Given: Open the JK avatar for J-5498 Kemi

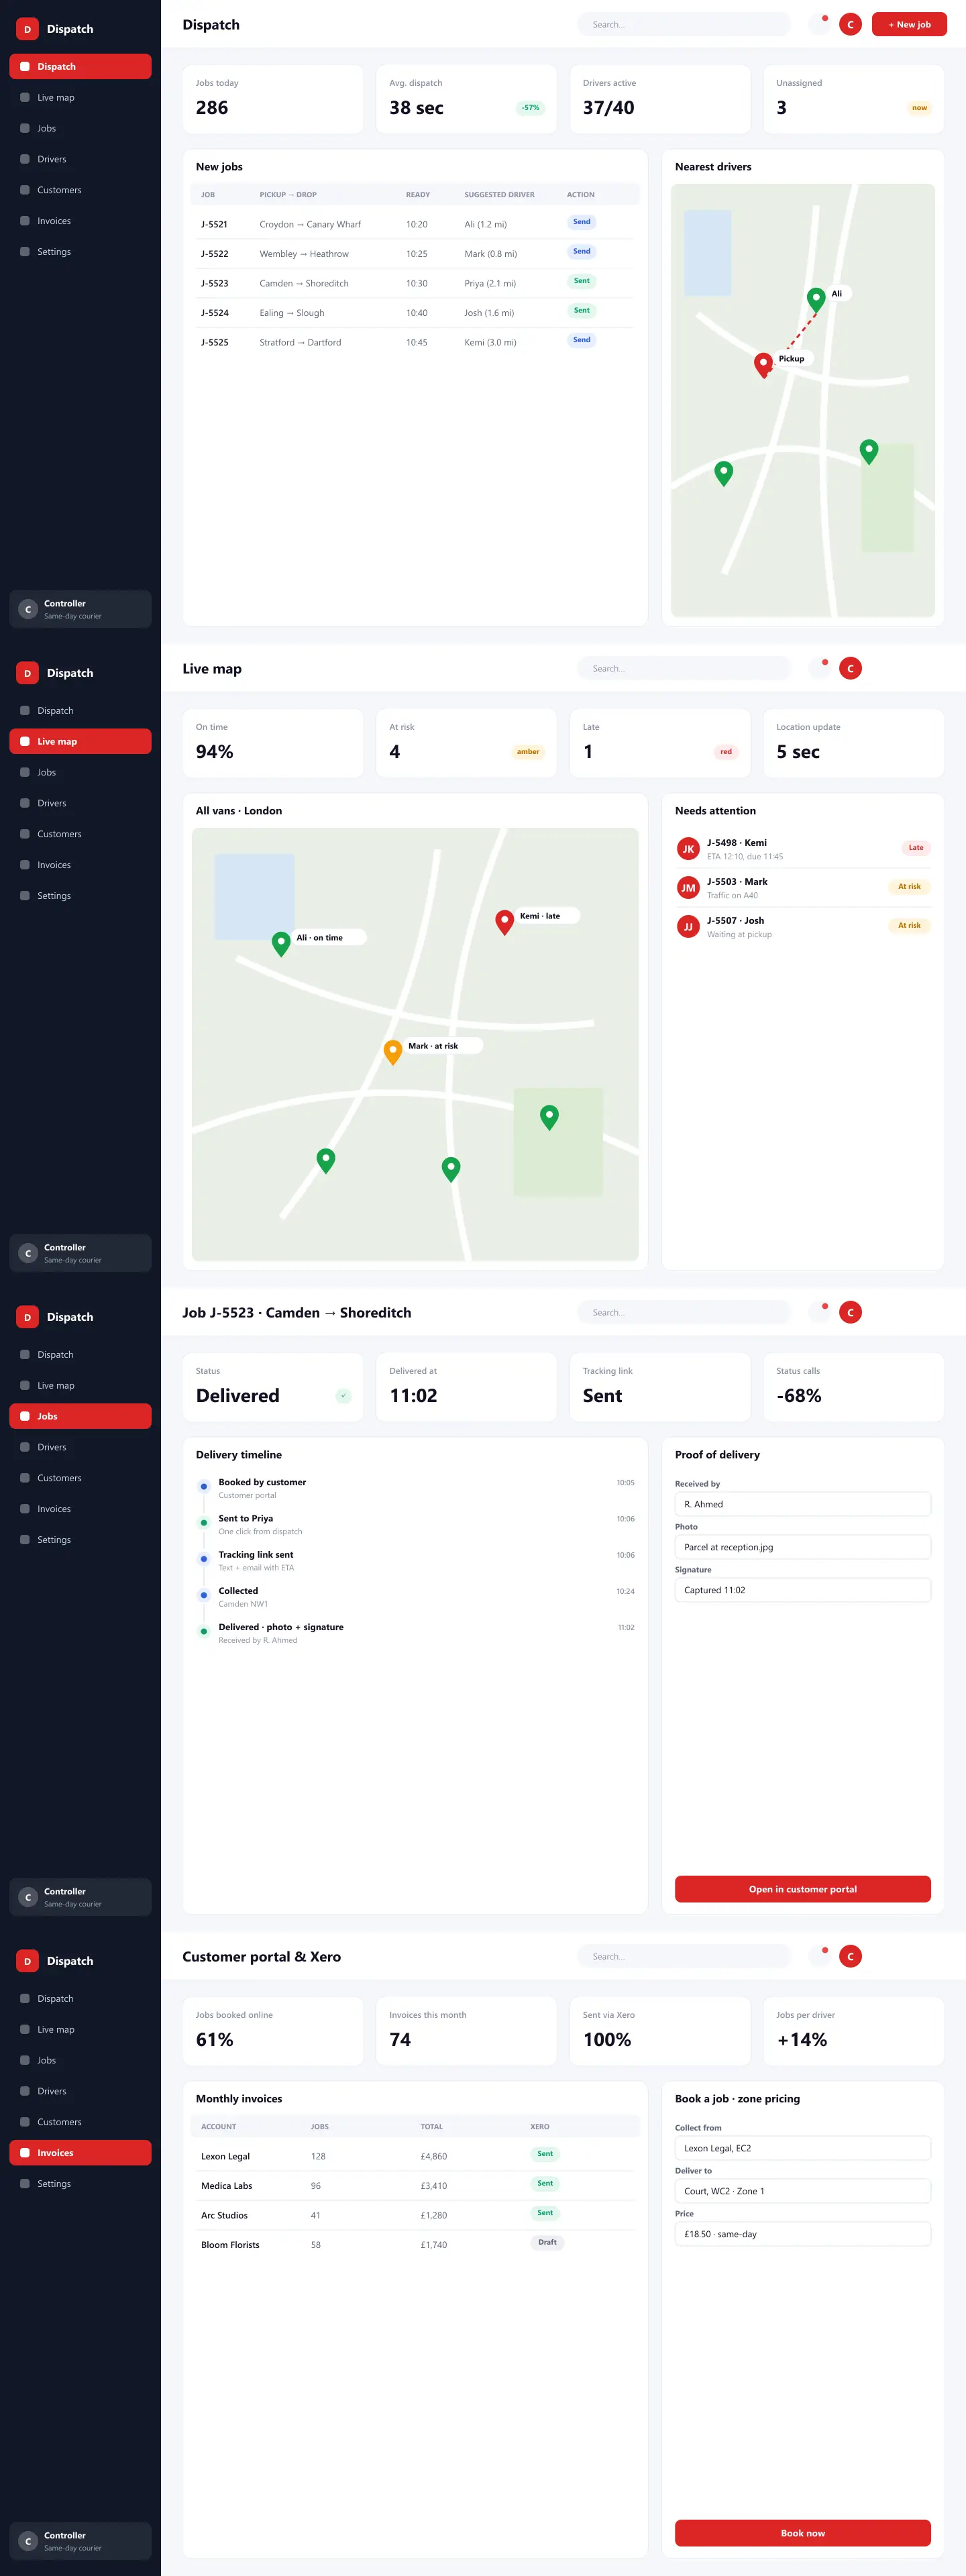Looking at the screenshot, I should point(688,849).
